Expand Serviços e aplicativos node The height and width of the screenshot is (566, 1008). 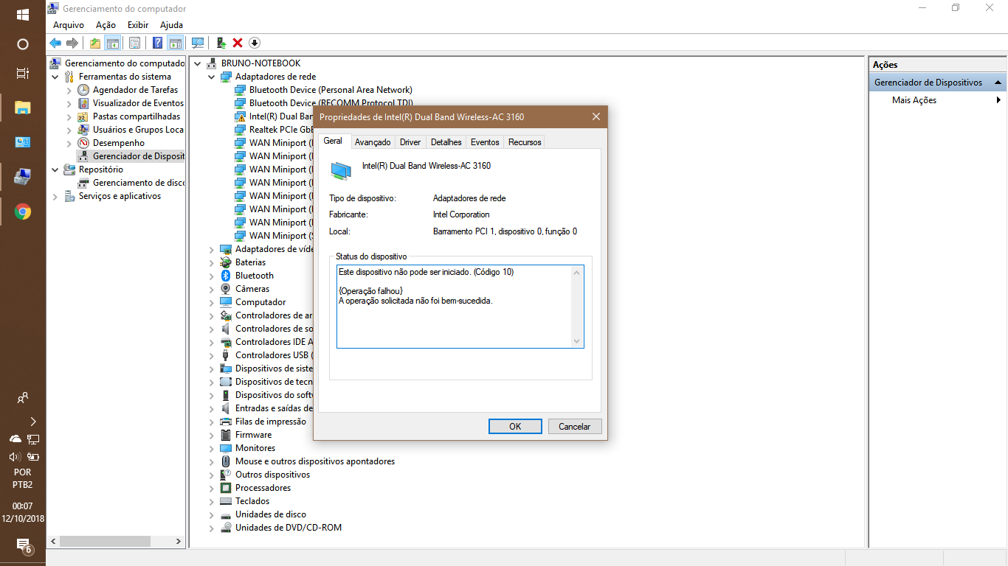click(x=55, y=196)
